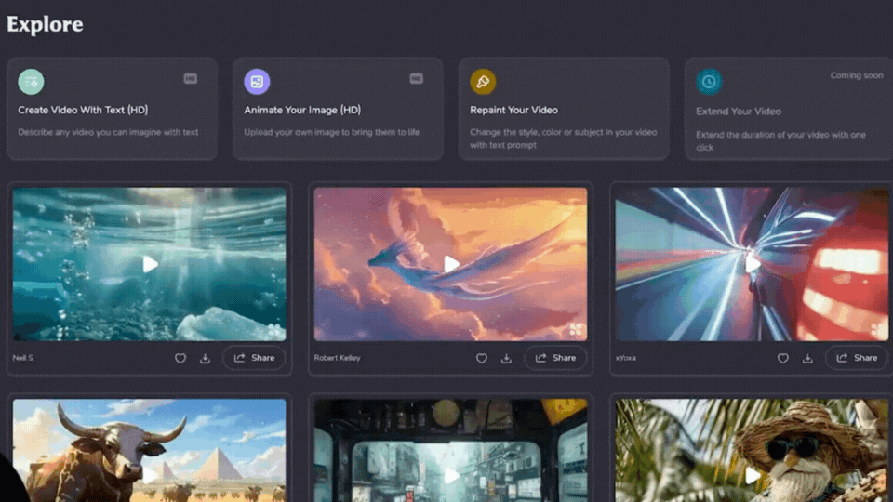The width and height of the screenshot is (893, 502).
Task: Open Repaint Your Video title
Action: click(x=513, y=110)
